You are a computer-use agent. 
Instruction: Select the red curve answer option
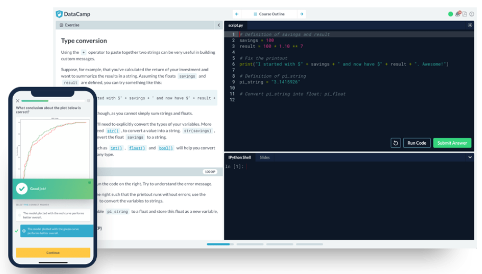53,214
